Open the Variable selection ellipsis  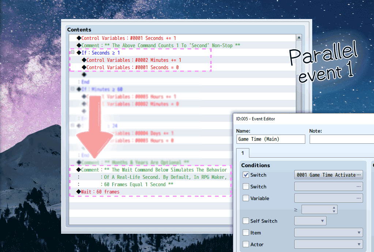[359, 198]
